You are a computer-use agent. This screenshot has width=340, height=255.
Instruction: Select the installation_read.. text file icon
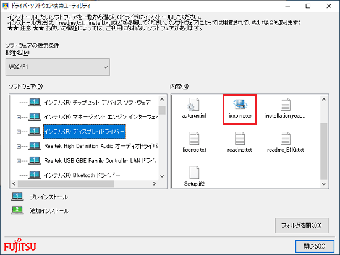click(x=286, y=105)
